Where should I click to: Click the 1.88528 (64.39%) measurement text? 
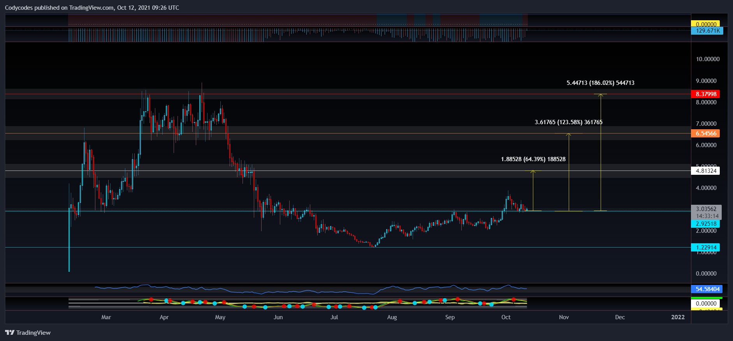(x=533, y=159)
